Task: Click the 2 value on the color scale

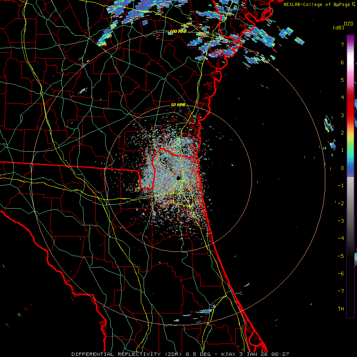Action: click(x=342, y=133)
